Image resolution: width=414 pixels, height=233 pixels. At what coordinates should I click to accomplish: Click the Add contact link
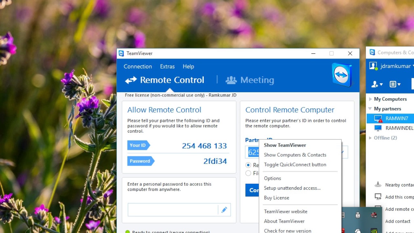[398, 221]
